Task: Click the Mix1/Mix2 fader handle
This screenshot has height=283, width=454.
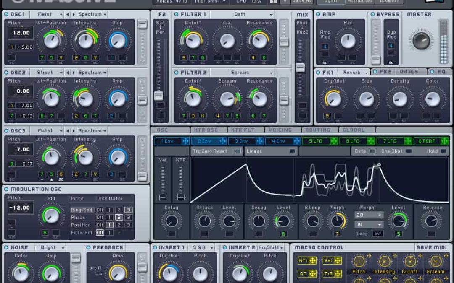Action: click(300, 67)
